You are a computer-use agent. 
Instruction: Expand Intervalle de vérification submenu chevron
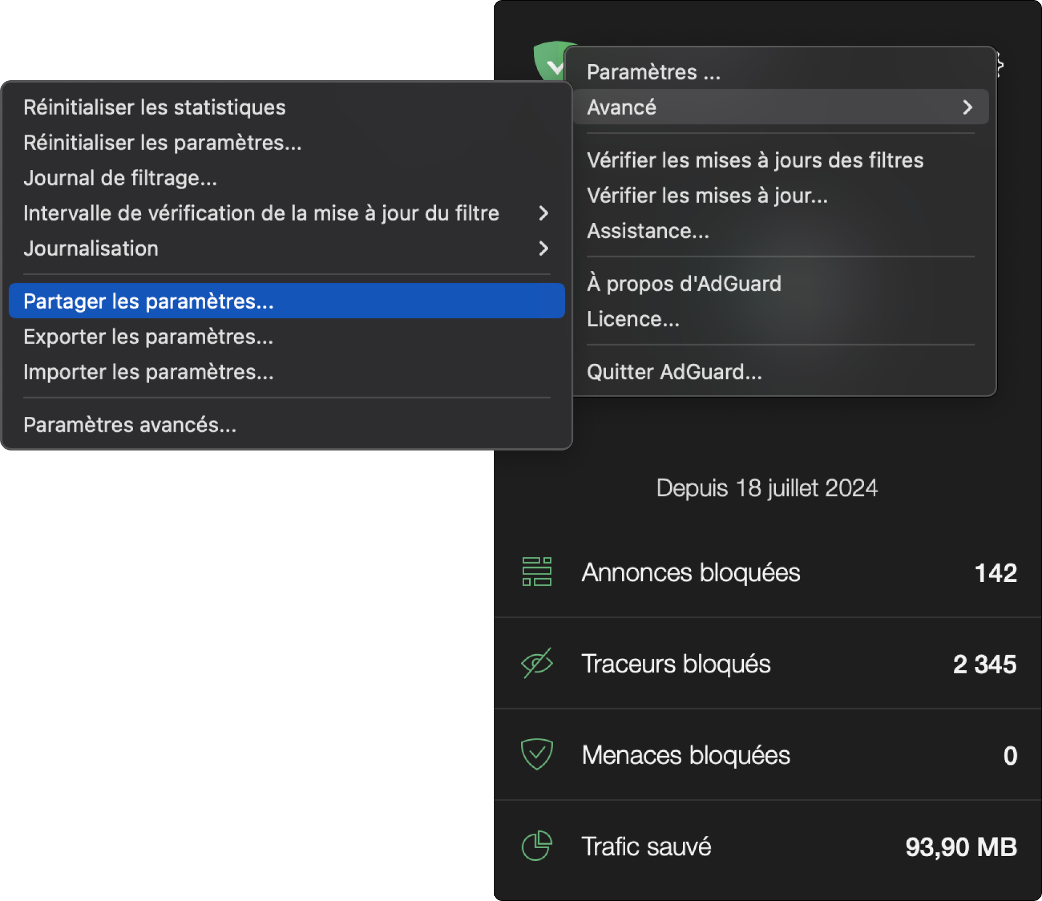543,213
